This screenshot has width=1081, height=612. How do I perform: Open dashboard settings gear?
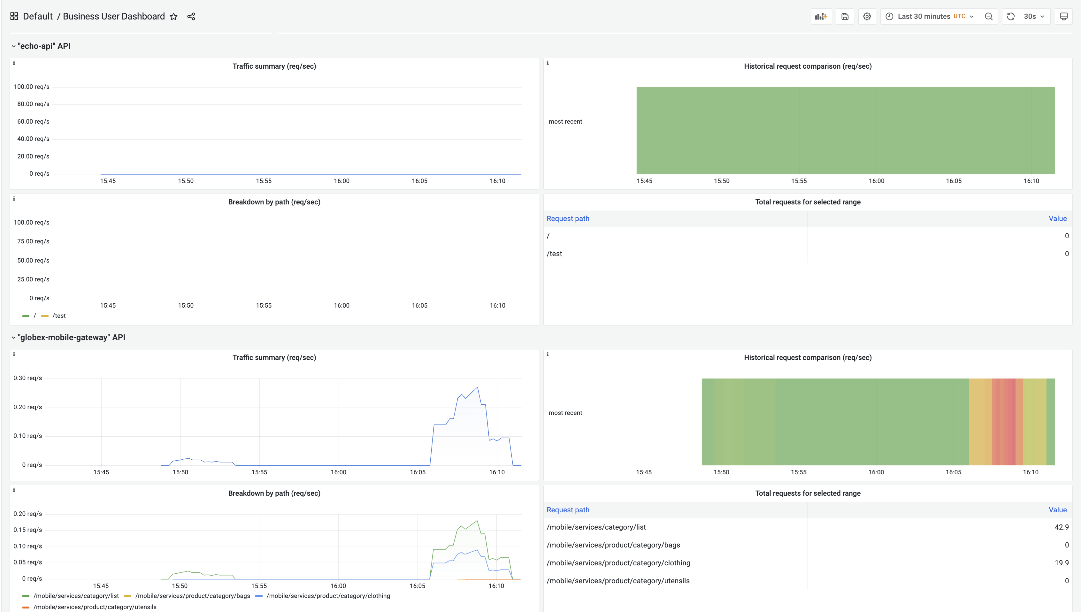coord(867,16)
